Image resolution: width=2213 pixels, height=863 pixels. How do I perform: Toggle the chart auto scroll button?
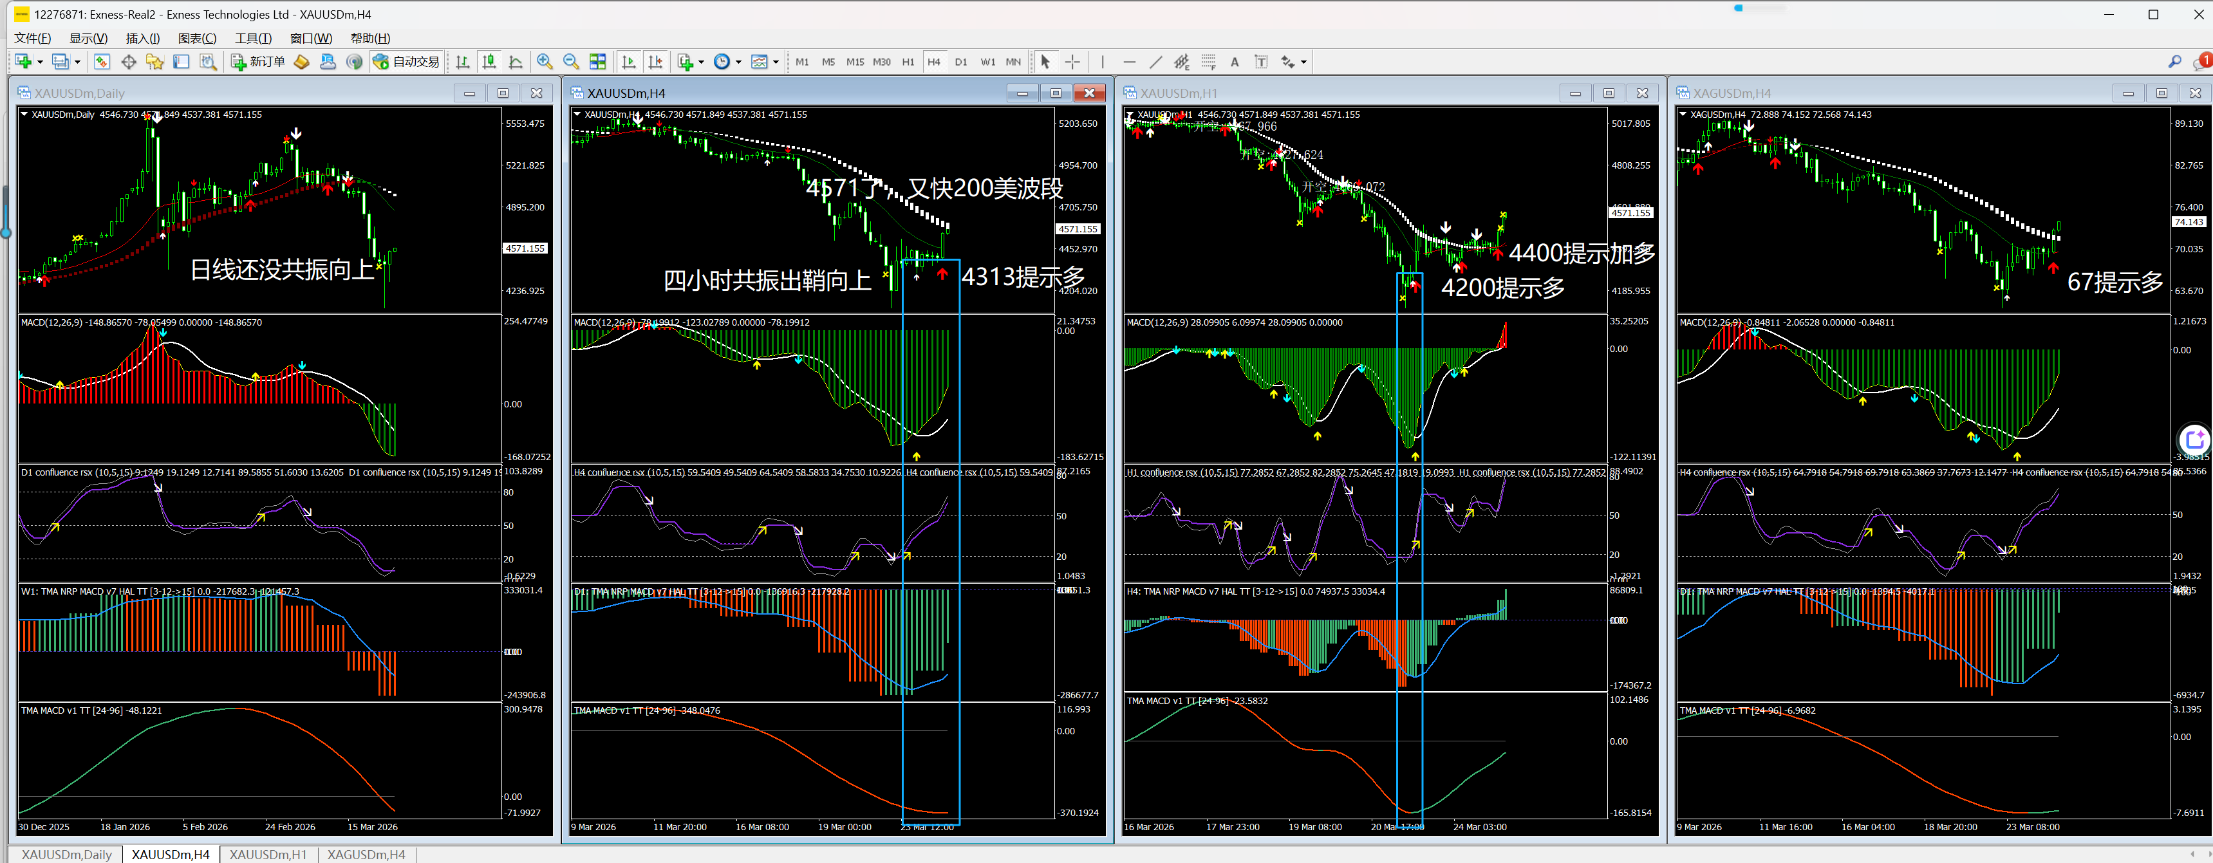tap(629, 62)
